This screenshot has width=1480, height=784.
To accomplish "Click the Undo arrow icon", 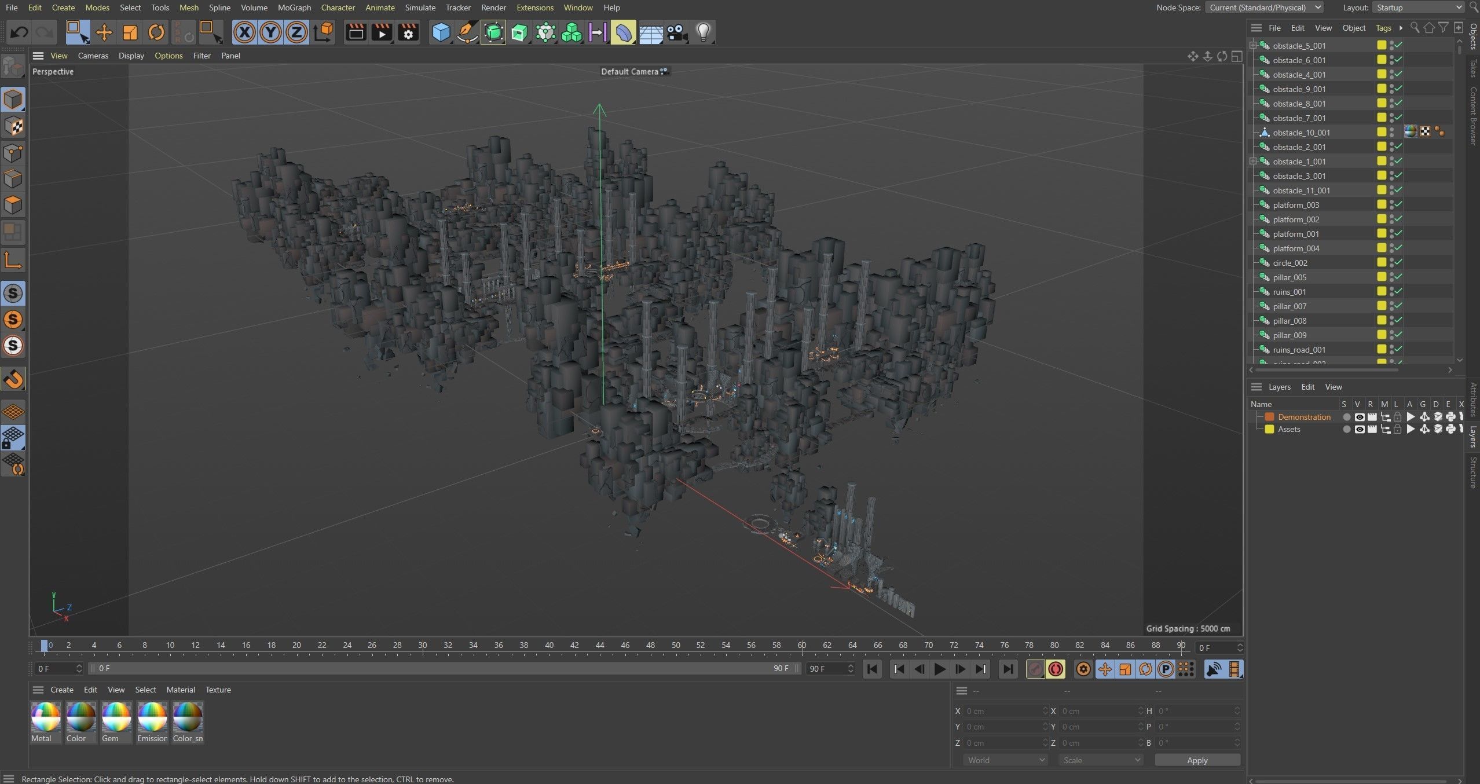I will [19, 32].
